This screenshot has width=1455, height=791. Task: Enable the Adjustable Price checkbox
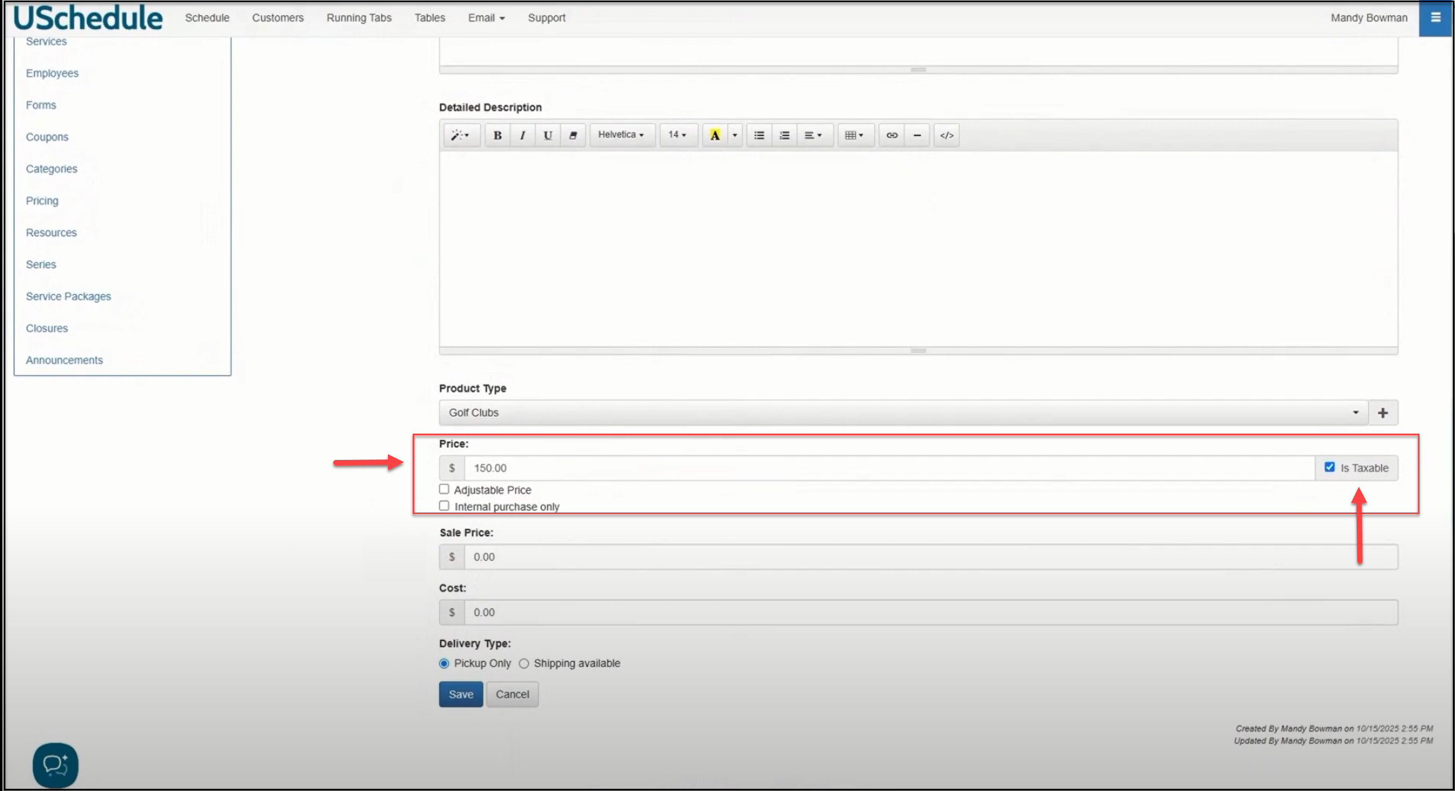444,489
